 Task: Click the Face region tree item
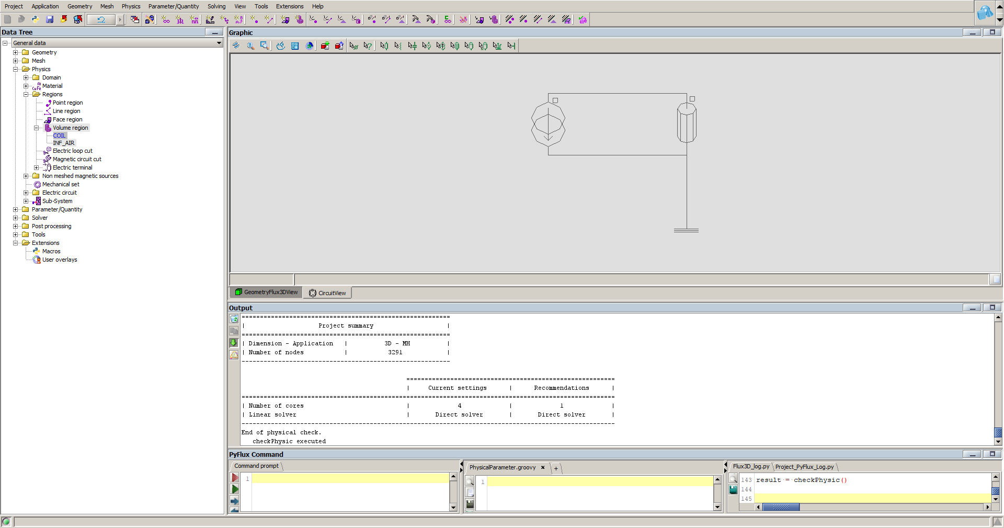67,119
